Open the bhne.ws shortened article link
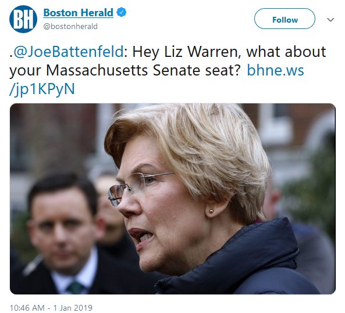The image size is (345, 313). 275,70
